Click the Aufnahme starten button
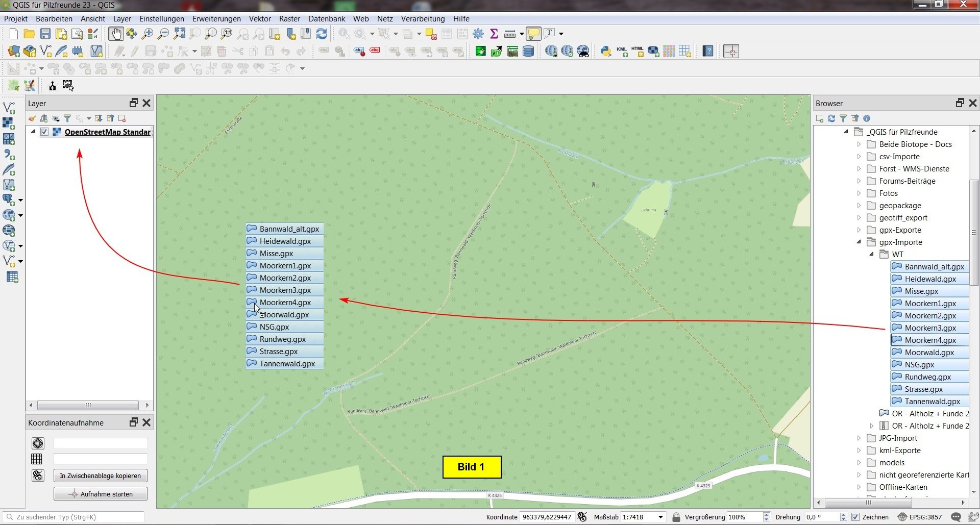 point(100,494)
